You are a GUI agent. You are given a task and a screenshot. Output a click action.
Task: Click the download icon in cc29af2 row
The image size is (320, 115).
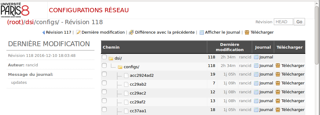278,101
